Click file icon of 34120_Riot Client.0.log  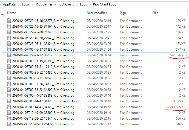[9, 101]
